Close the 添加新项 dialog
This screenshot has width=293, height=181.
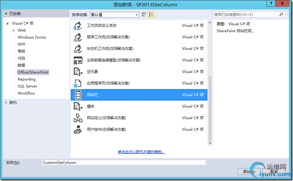pyautogui.click(x=282, y=3)
